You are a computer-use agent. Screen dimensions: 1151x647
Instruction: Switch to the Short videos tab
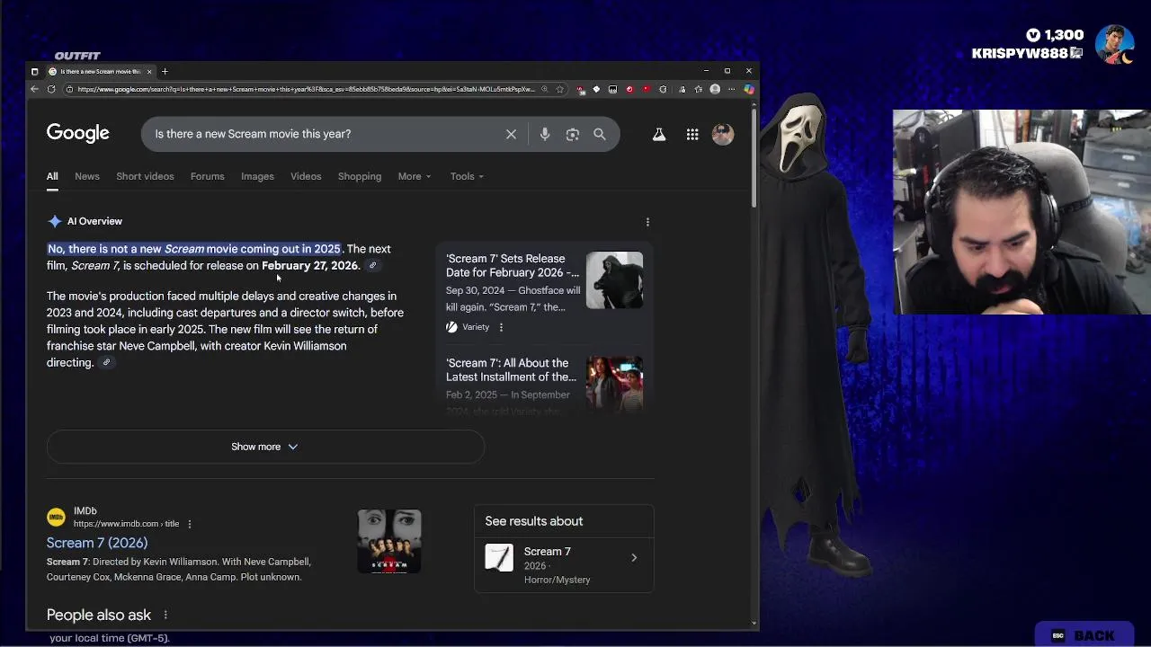tap(145, 176)
